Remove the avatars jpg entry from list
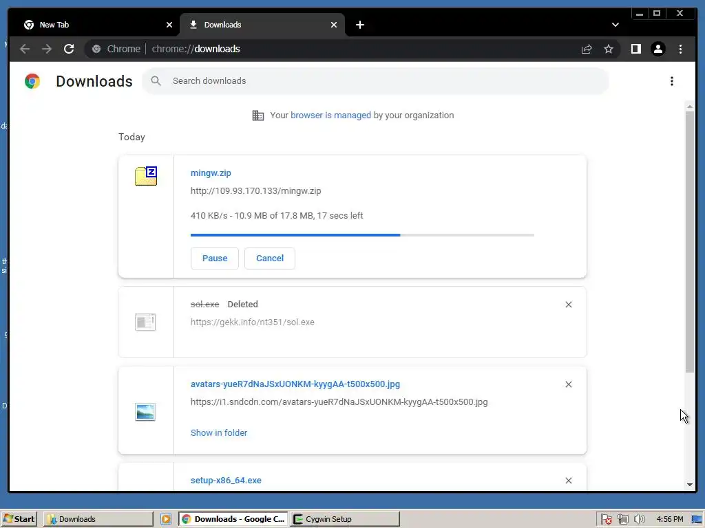 (x=569, y=385)
